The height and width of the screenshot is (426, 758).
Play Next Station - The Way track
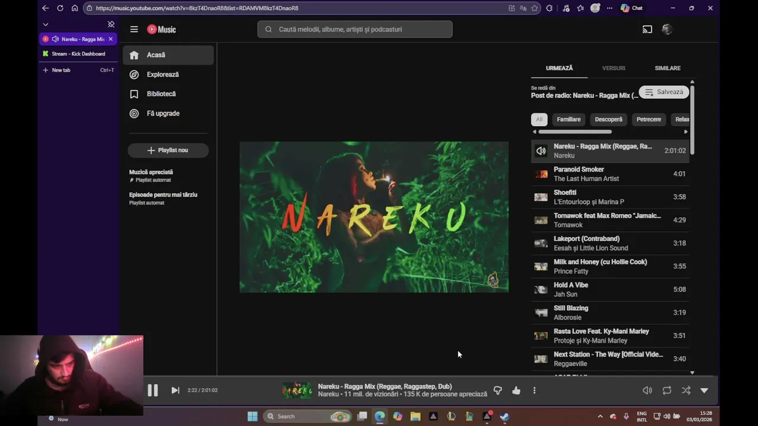[610, 359]
